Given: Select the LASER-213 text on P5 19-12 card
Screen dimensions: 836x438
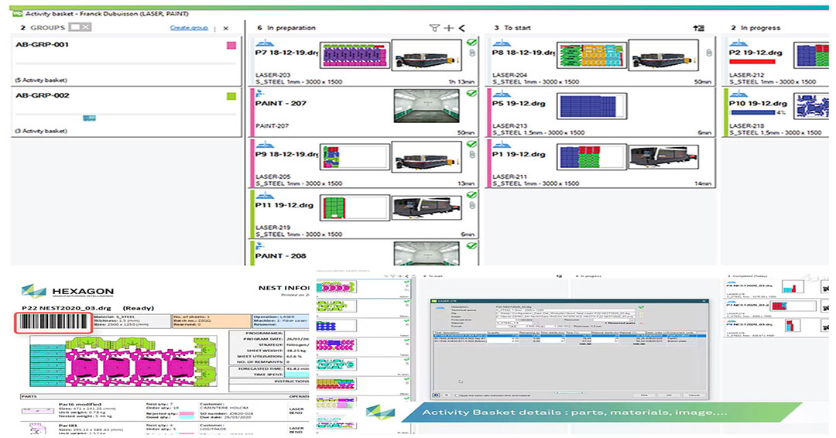Looking at the screenshot, I should tap(509, 126).
